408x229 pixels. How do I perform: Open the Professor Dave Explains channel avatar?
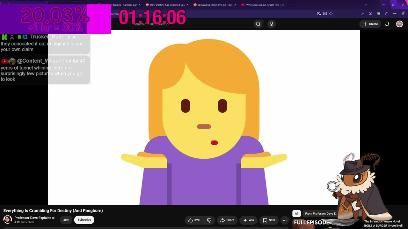point(7,219)
